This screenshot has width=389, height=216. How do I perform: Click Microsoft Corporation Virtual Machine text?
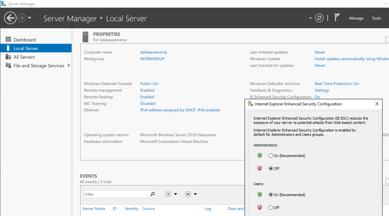click(174, 141)
